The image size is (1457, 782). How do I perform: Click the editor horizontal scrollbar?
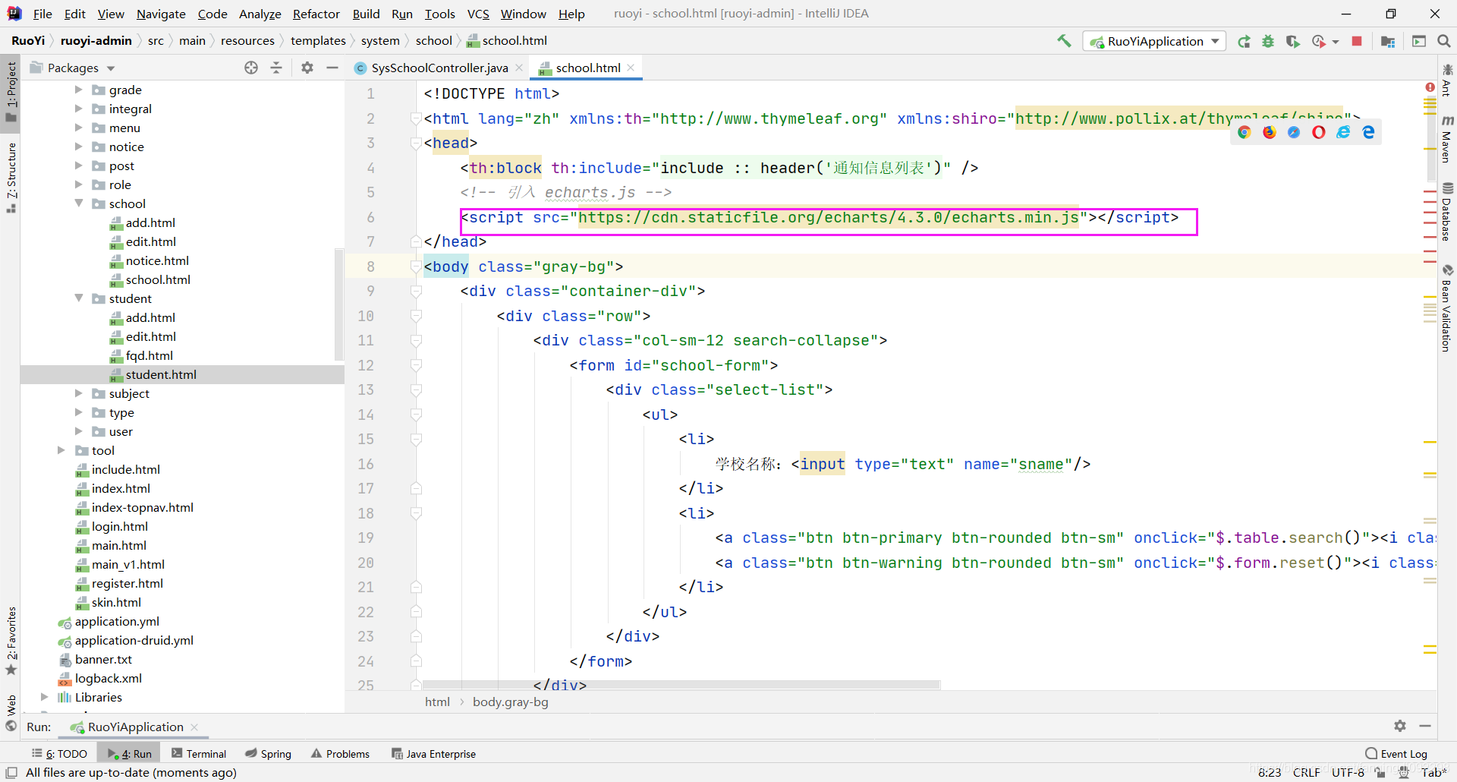pos(681,685)
